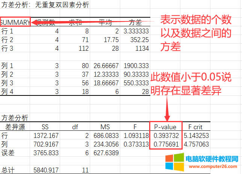Select the 行 1 row label
The height and width of the screenshot is (174, 242).
[x=7, y=31]
